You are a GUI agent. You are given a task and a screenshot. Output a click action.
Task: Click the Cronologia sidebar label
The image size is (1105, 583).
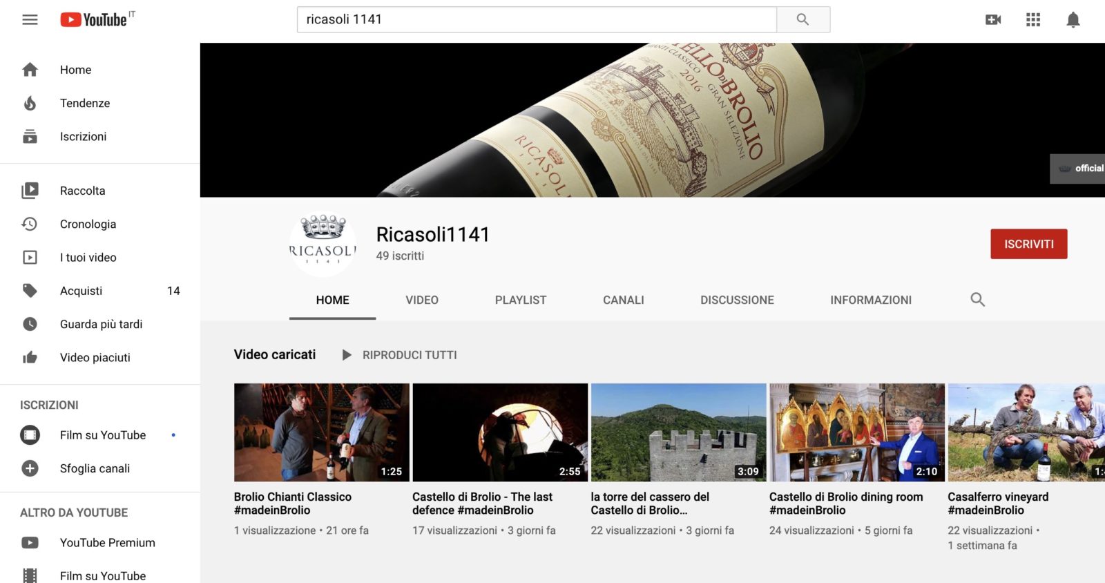point(88,224)
